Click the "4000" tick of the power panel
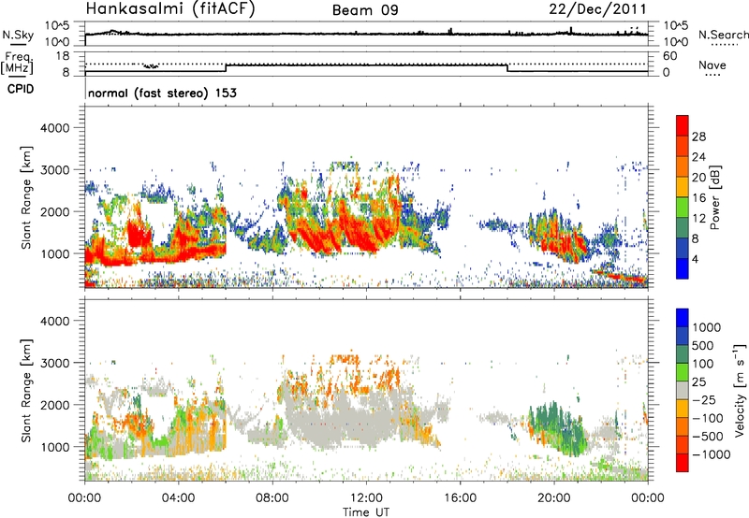 click(54, 128)
